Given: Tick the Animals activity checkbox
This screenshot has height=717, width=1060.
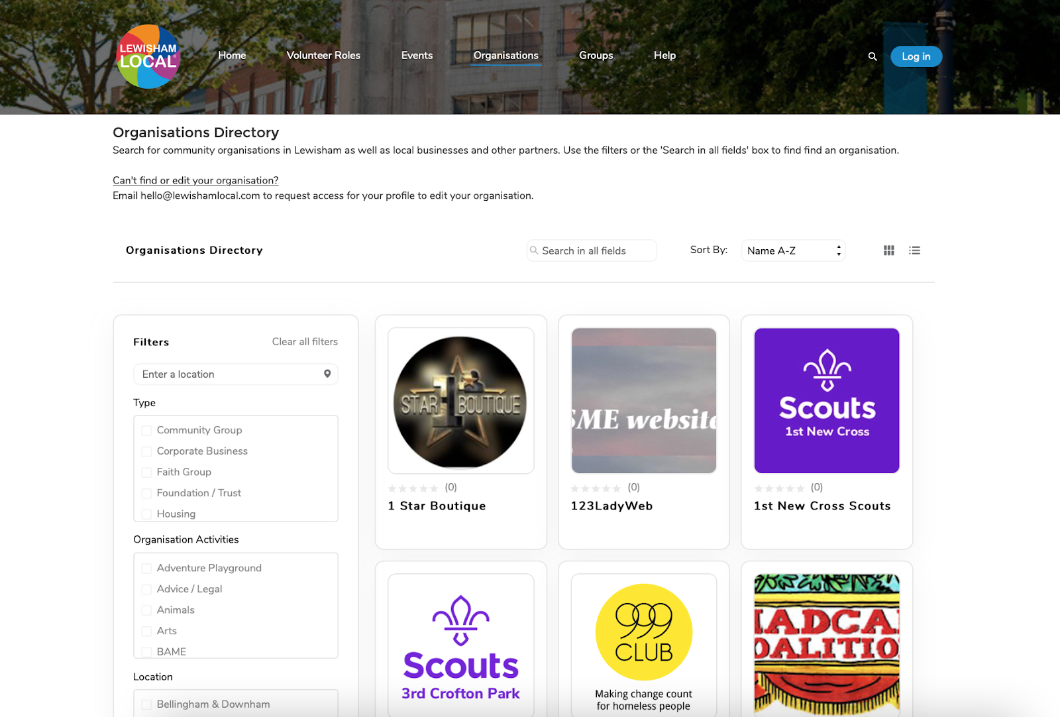Looking at the screenshot, I should pyautogui.click(x=146, y=610).
